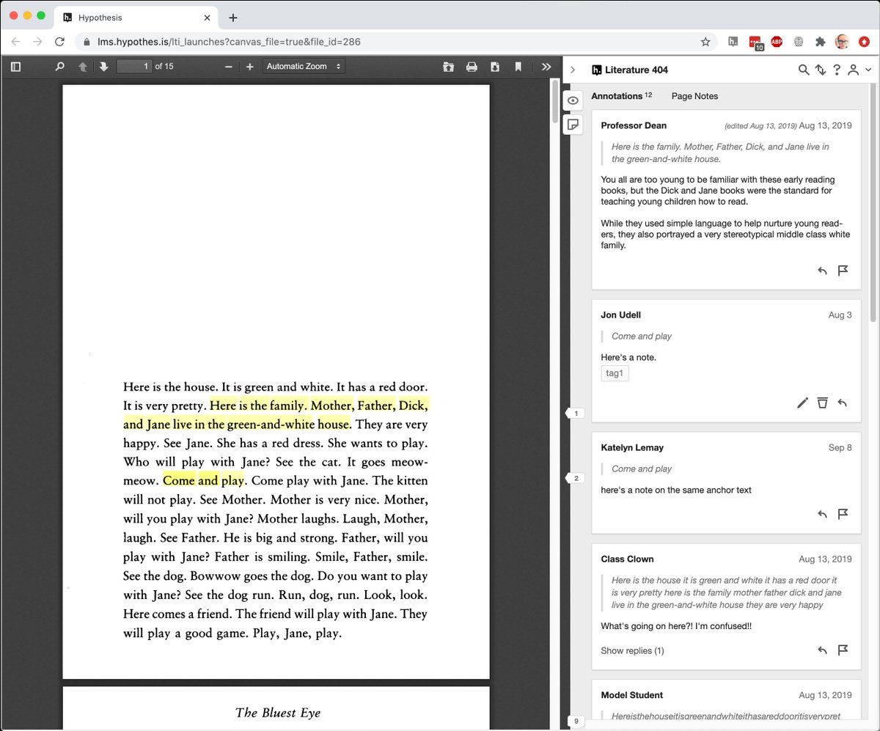The height and width of the screenshot is (731, 880).
Task: Click 'Come and play' quote in Jon Udell card
Action: pos(642,336)
